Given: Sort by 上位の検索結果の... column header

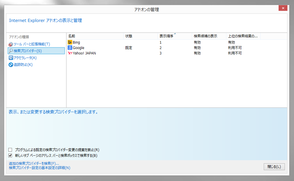Looking at the screenshot, I should click(243, 36).
